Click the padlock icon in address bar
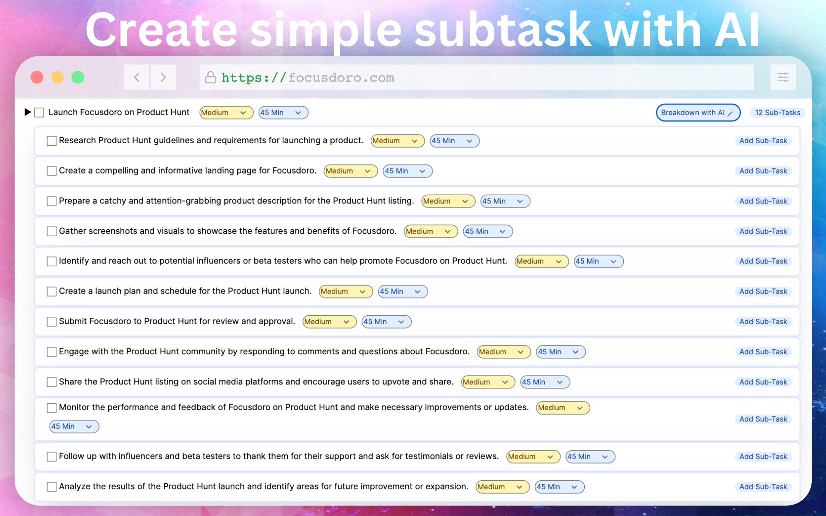826x516 pixels. click(210, 77)
